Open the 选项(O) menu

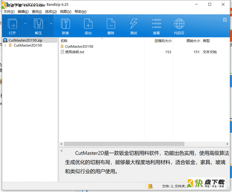51,12
